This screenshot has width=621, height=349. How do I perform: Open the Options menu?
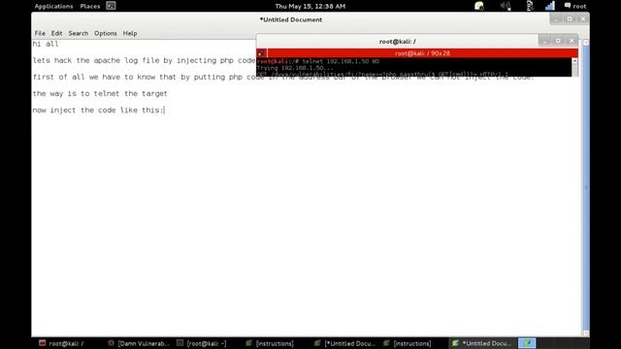tap(106, 33)
